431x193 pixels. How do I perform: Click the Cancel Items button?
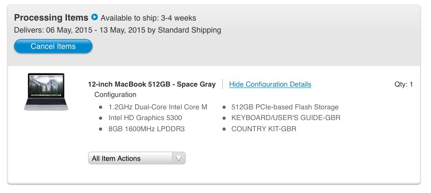coord(53,46)
